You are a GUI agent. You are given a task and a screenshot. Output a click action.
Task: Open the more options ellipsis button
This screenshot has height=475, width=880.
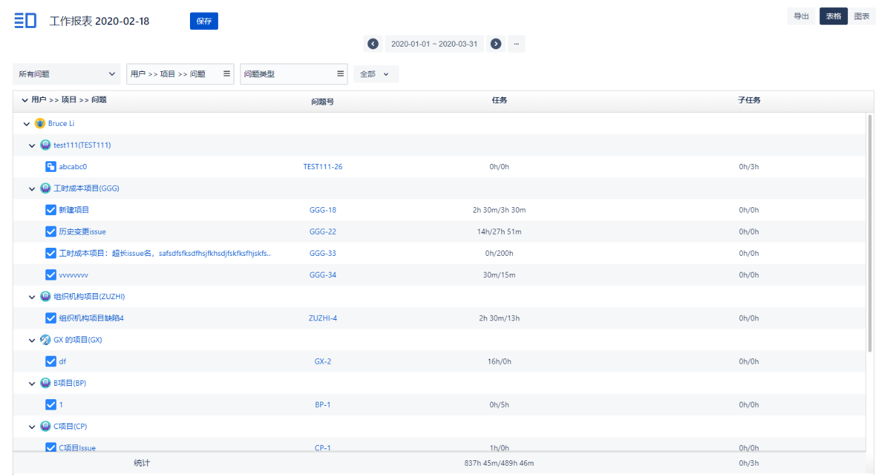[516, 44]
